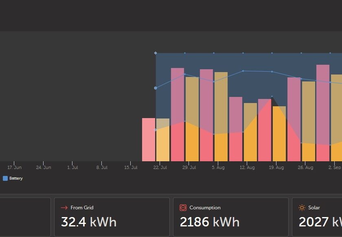Click the pink bar left of 12. Aug

click(x=236, y=129)
